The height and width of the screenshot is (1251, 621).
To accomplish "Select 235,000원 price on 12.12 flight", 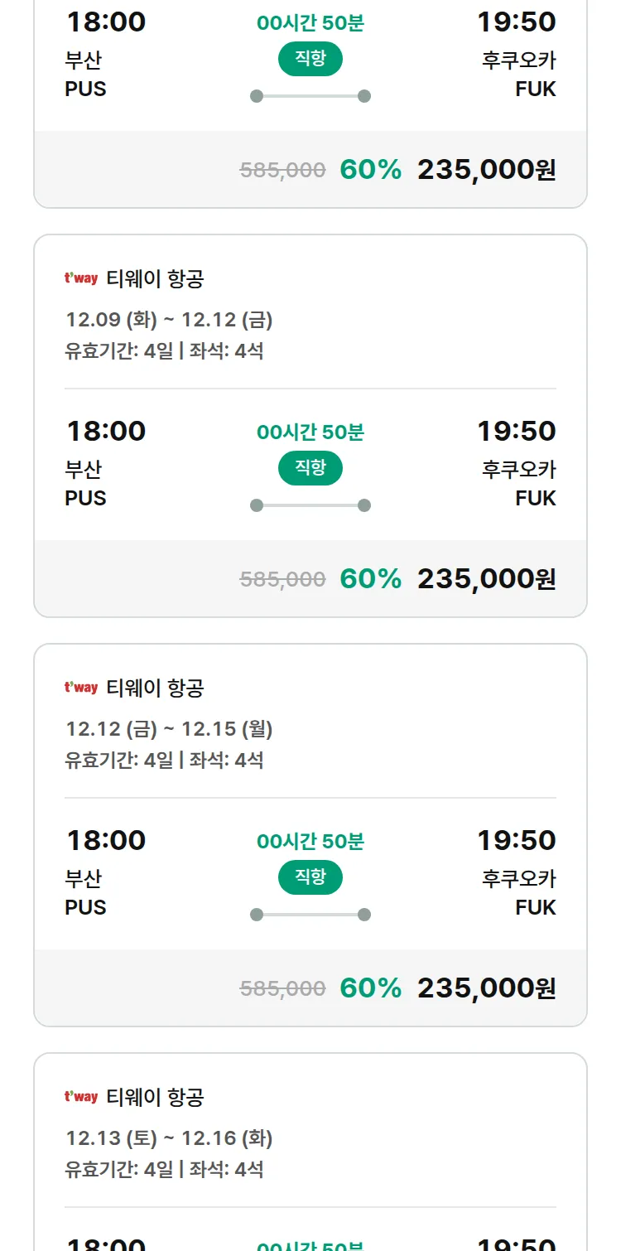I will [486, 988].
